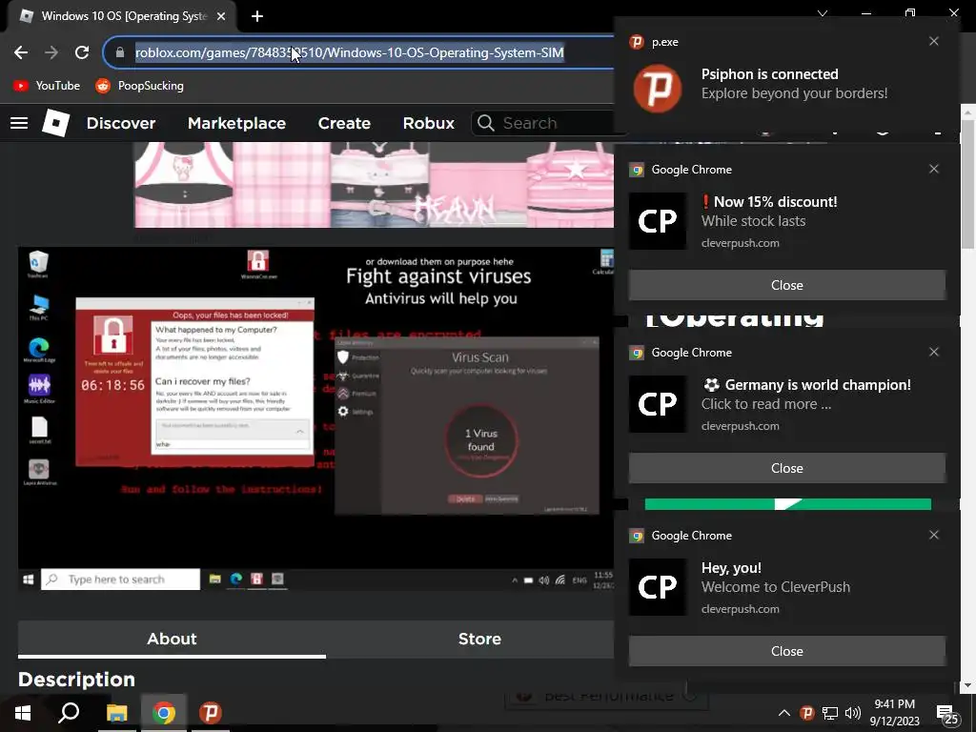The height and width of the screenshot is (732, 976).
Task: Open the Action Center notifications icon
Action: pyautogui.click(x=947, y=713)
